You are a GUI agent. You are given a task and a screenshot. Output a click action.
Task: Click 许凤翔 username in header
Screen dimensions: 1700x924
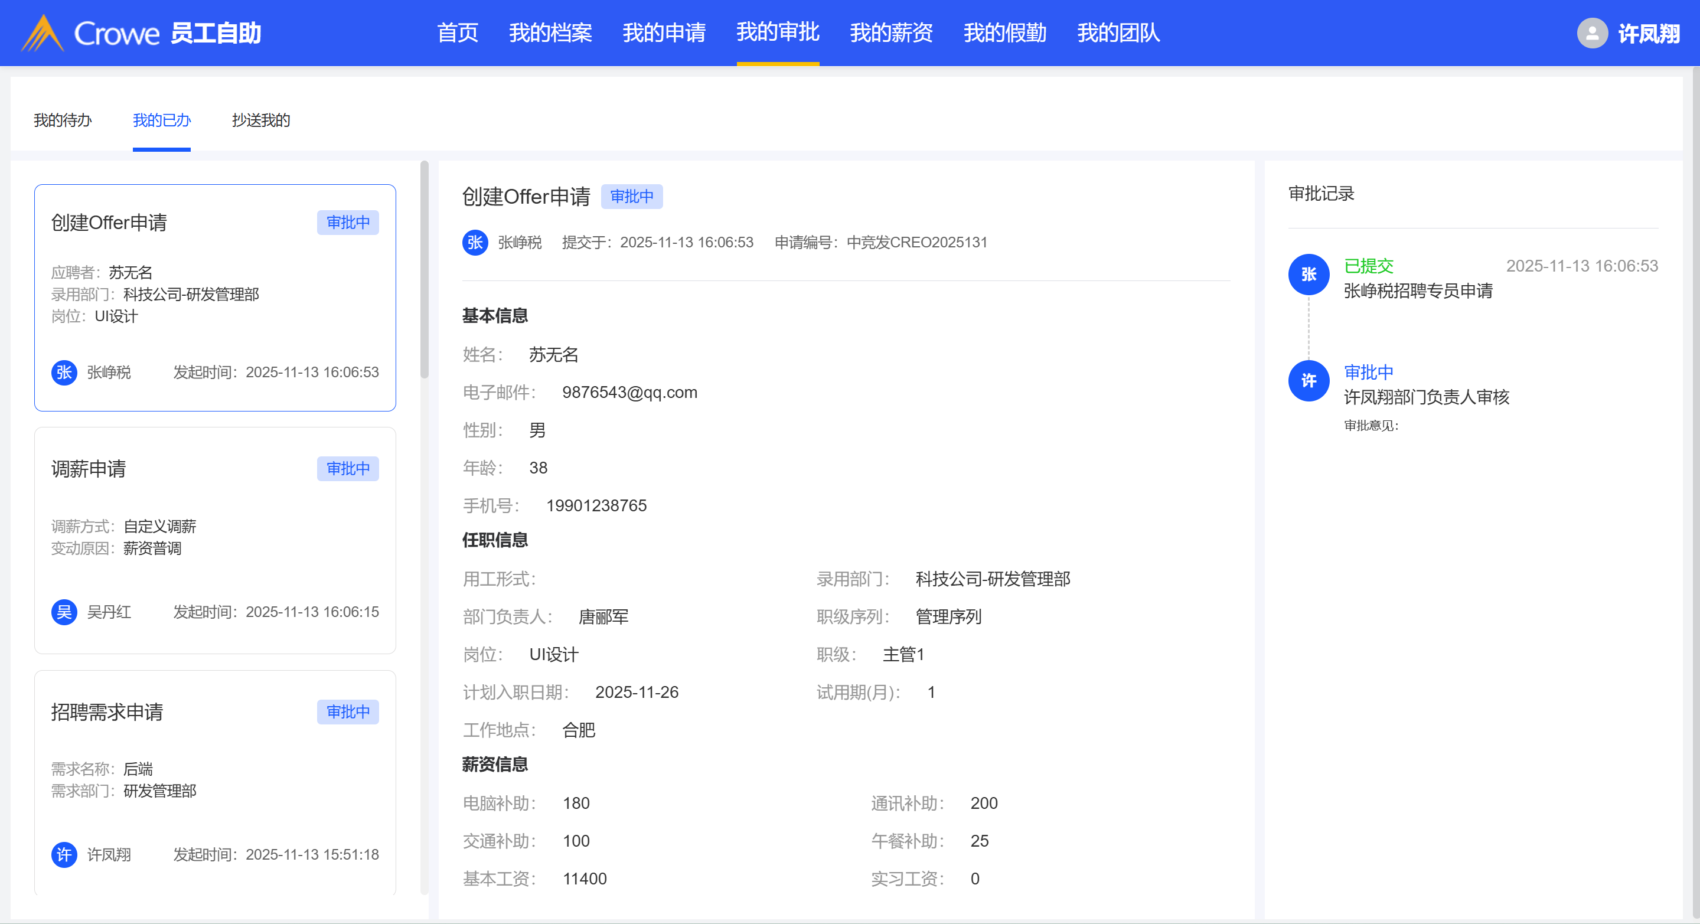pyautogui.click(x=1648, y=33)
